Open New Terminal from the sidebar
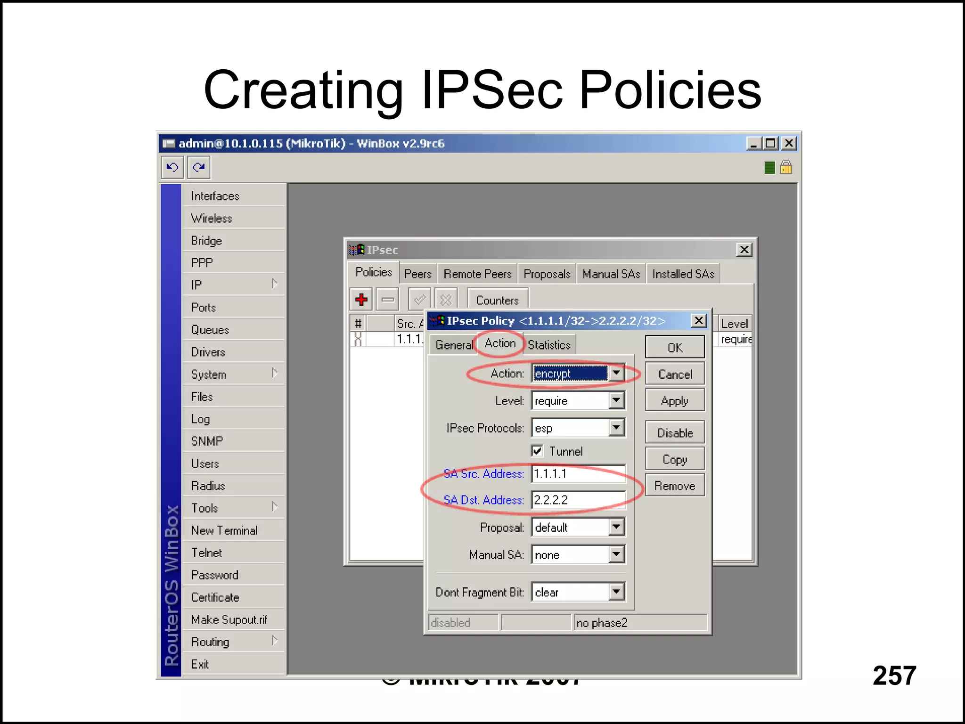Image resolution: width=965 pixels, height=724 pixels. point(234,530)
